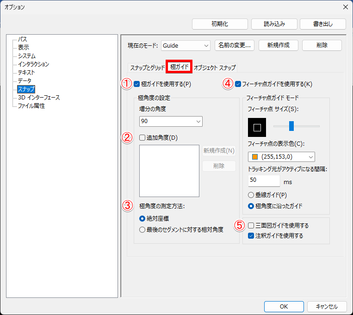Select システム in the options tree

[27, 56]
